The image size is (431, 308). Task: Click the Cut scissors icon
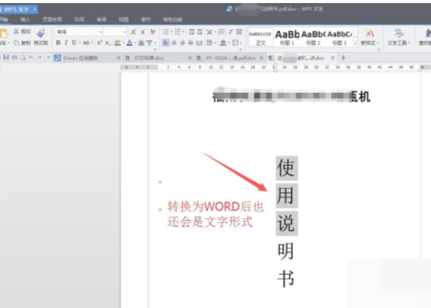pos(16,31)
